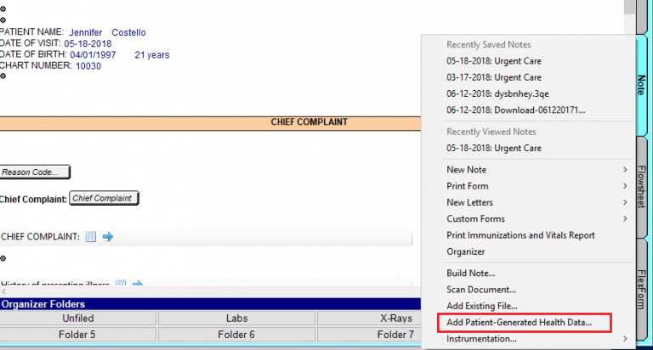Open recently saved 03-17-2018 Urgent Care note
Screen dimensions: 653x350
click(493, 77)
